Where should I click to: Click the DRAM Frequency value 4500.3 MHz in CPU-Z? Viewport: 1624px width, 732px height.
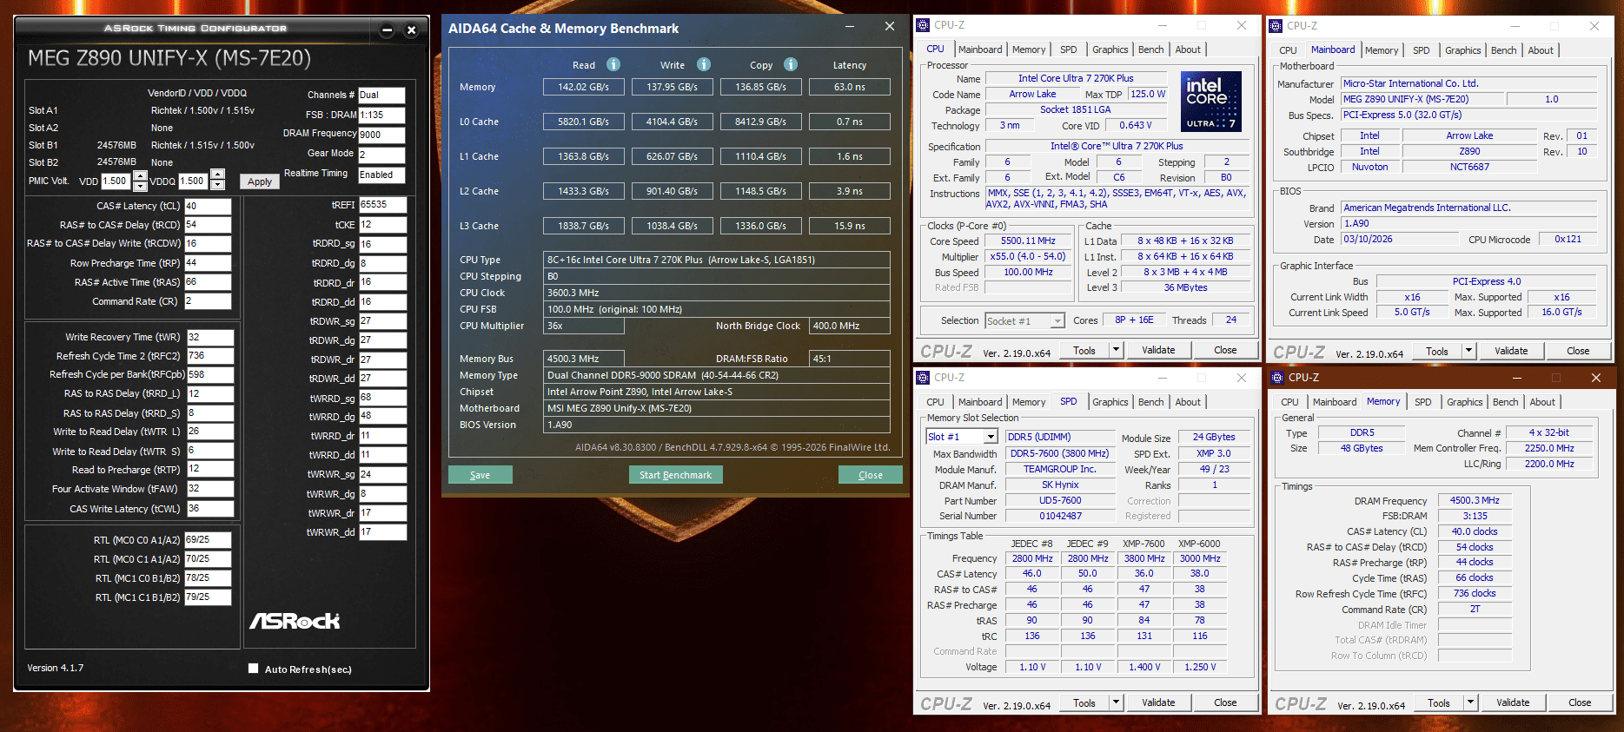point(1475,500)
